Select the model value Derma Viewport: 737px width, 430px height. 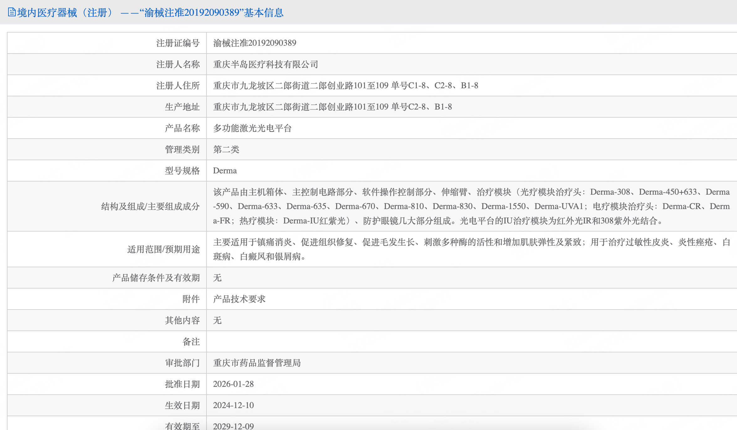pos(225,171)
